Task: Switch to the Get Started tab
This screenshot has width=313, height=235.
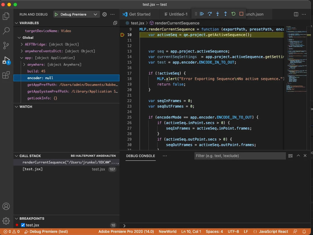Action: click(x=140, y=14)
